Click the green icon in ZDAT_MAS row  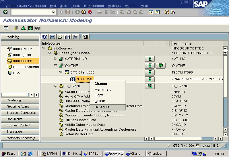pos(150,79)
